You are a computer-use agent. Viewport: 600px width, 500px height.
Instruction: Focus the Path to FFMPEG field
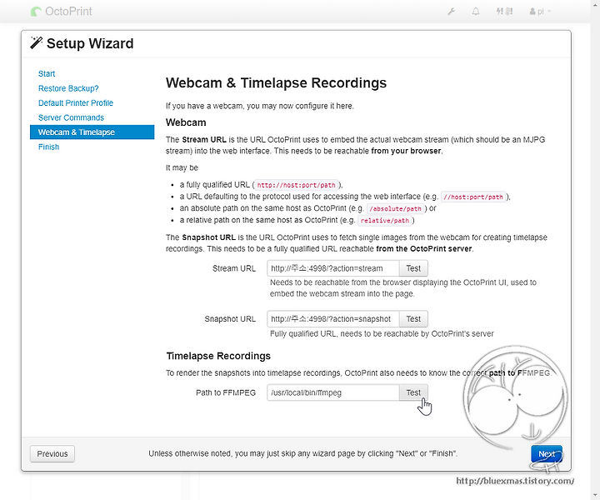(332, 392)
